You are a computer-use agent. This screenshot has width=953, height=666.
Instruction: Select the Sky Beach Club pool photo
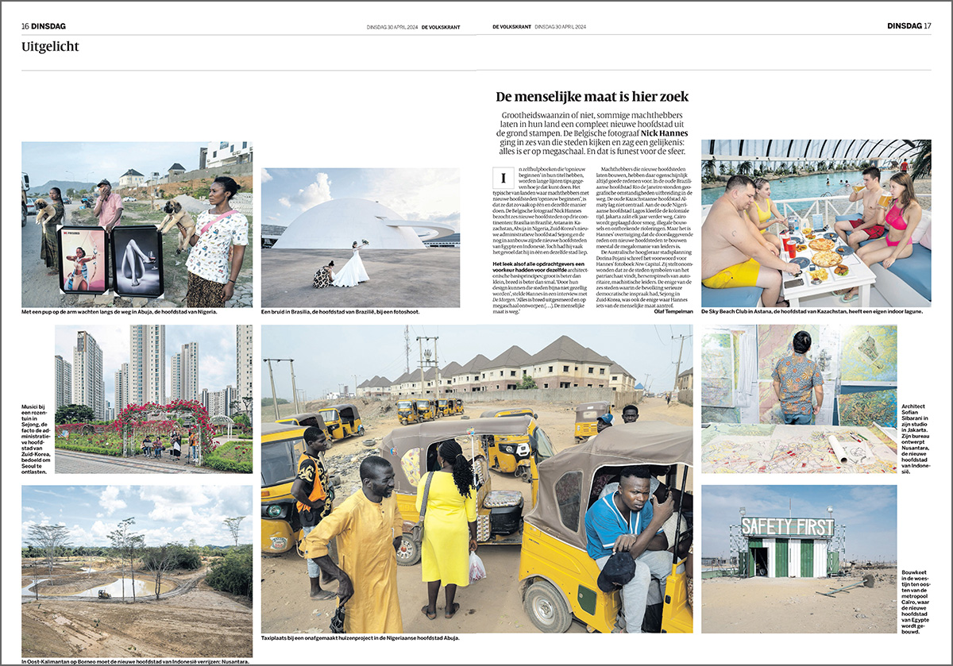tap(816, 223)
